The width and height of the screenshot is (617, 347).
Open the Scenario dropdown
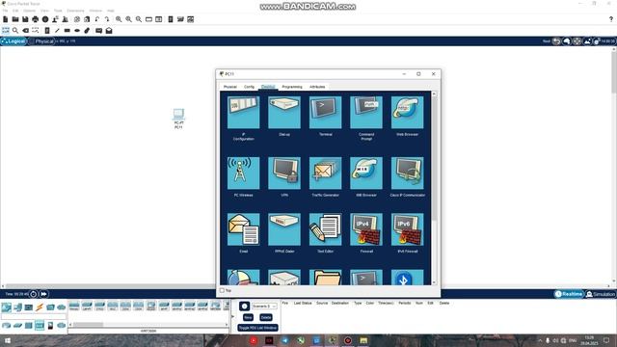264,307
